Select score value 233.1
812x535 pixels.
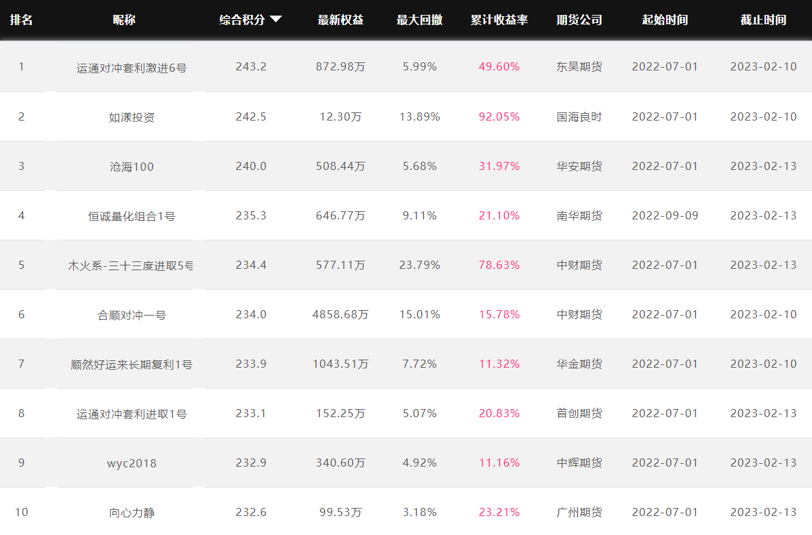click(x=251, y=414)
